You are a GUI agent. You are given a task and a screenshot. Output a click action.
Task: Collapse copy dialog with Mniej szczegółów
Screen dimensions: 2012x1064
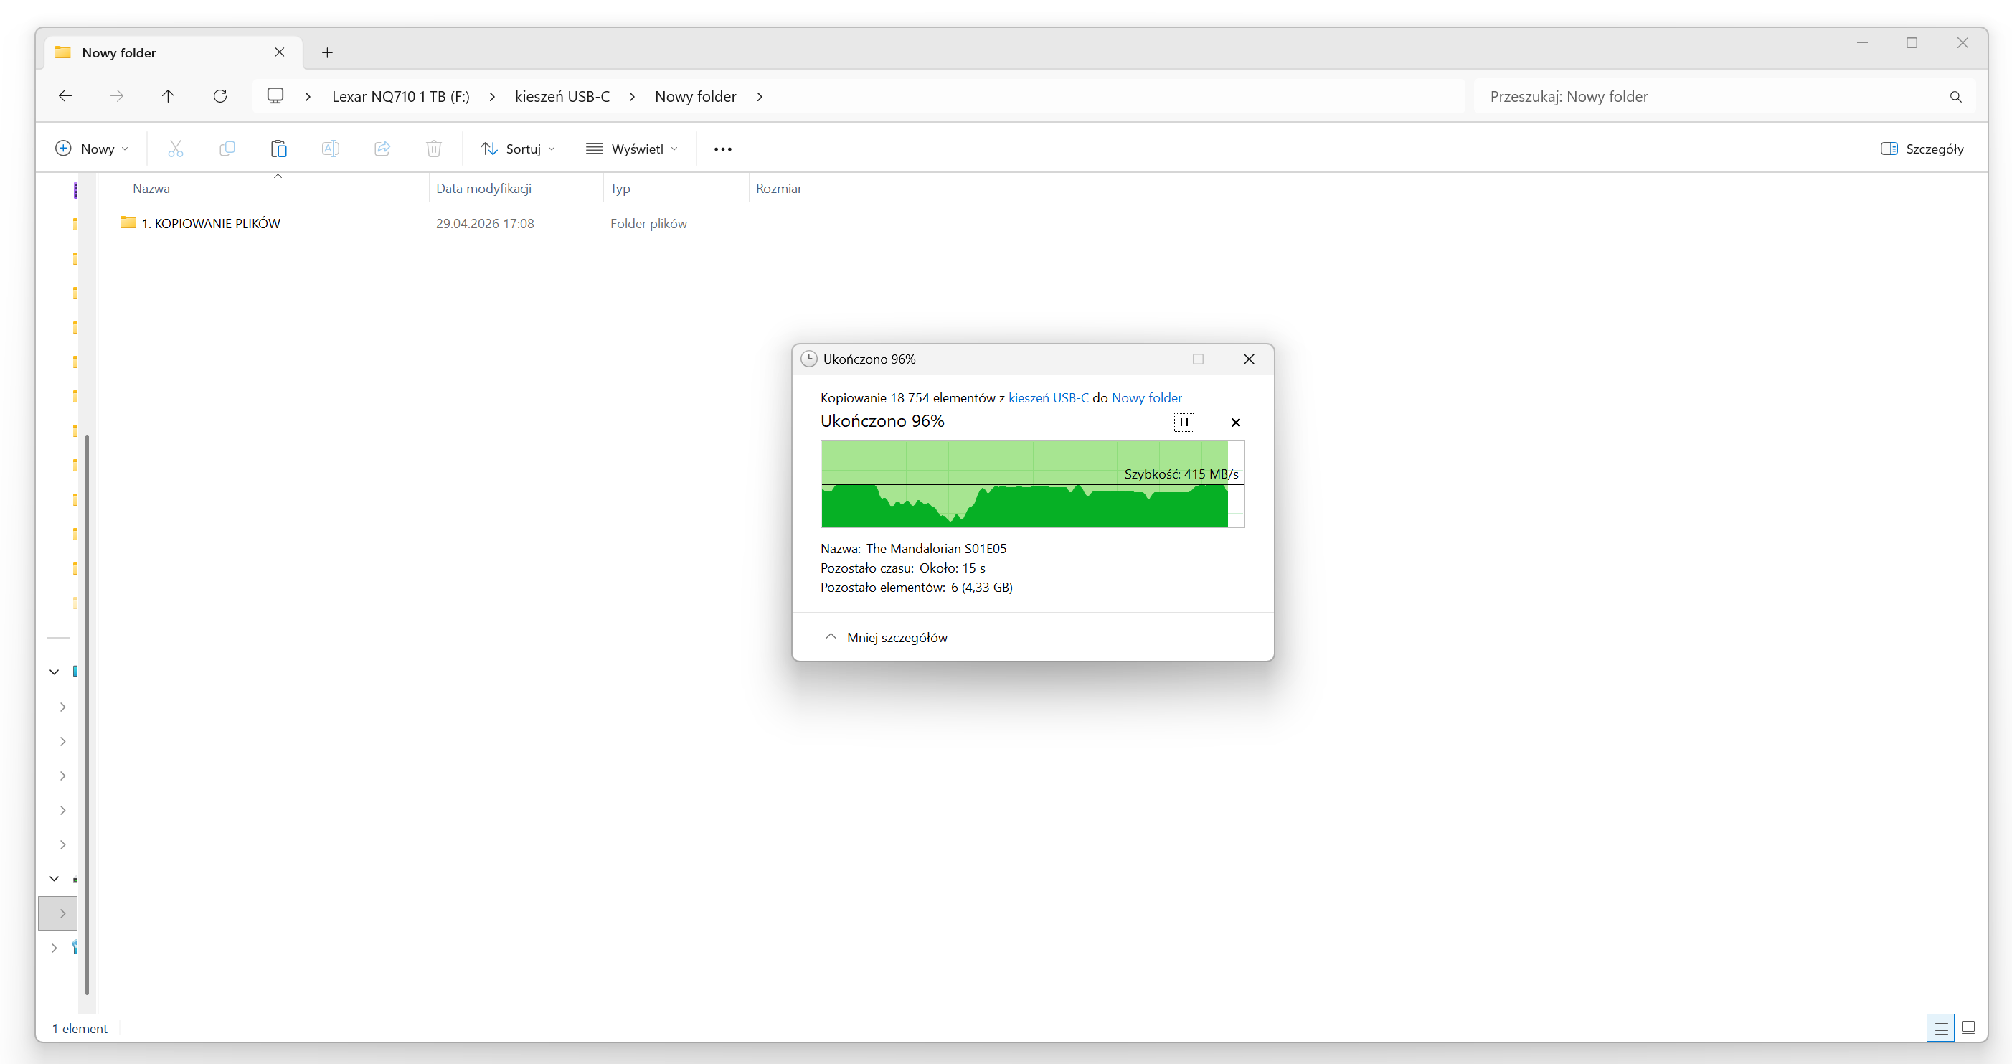(x=886, y=637)
